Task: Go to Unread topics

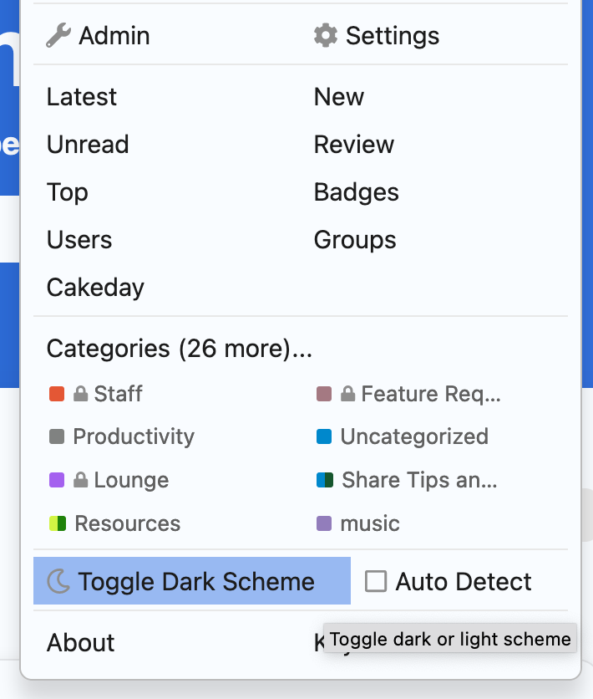Action: 88,145
